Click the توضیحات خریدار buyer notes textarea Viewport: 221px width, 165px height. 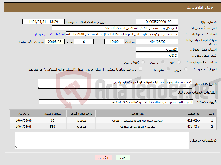(x=102, y=140)
